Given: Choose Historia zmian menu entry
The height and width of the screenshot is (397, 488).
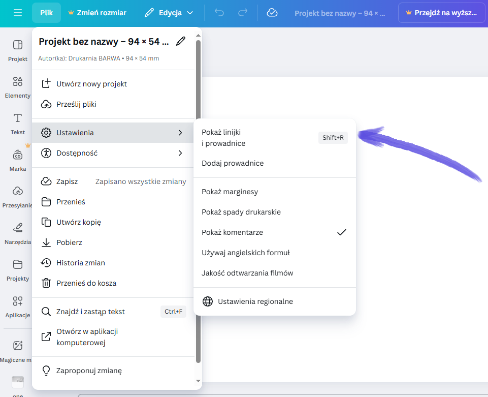Looking at the screenshot, I should click(x=81, y=263).
